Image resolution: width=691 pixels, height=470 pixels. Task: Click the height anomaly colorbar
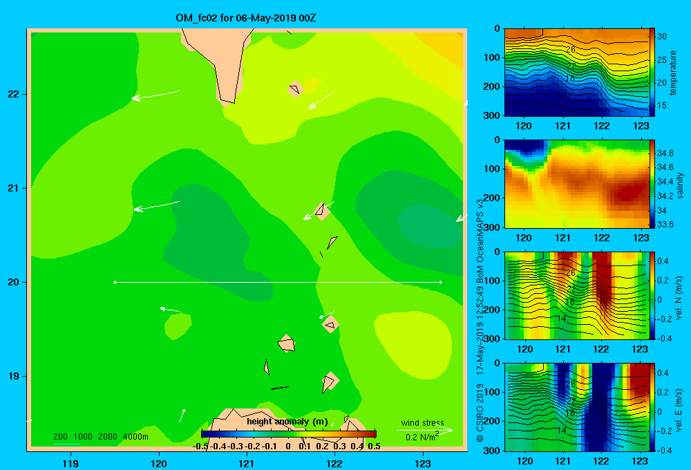pos(289,434)
